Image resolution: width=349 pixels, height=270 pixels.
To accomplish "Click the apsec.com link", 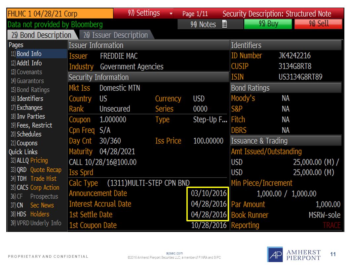I will (174, 253).
